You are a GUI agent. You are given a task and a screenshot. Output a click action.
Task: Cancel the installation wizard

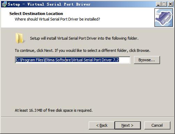[x=157, y=125]
